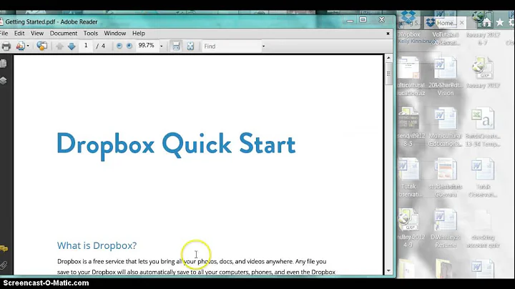The image size is (515, 289).
Task: Click the home icon in browser window
Action: point(486,22)
